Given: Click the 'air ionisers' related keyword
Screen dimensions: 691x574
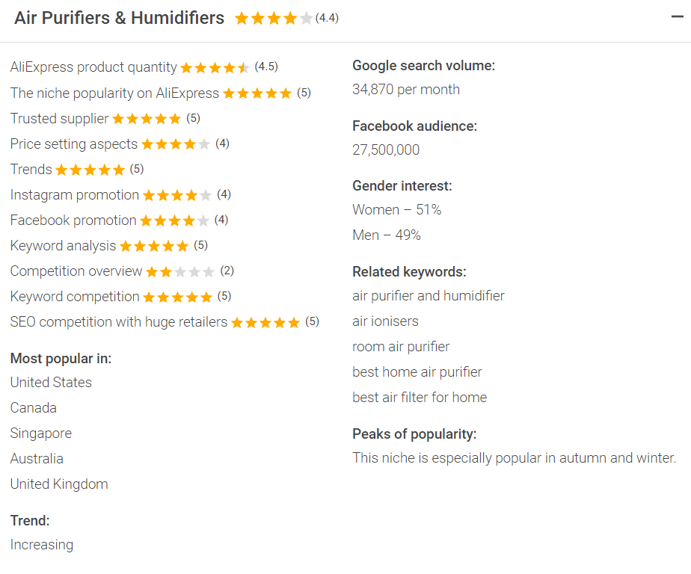Looking at the screenshot, I should (385, 321).
